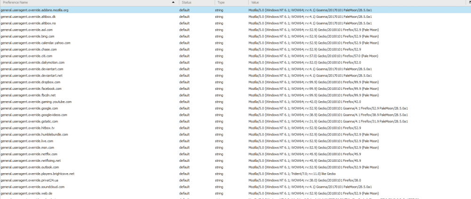Select the dropbox.com override preference
Viewport: 471px width, 199px height.
(x=31, y=82)
